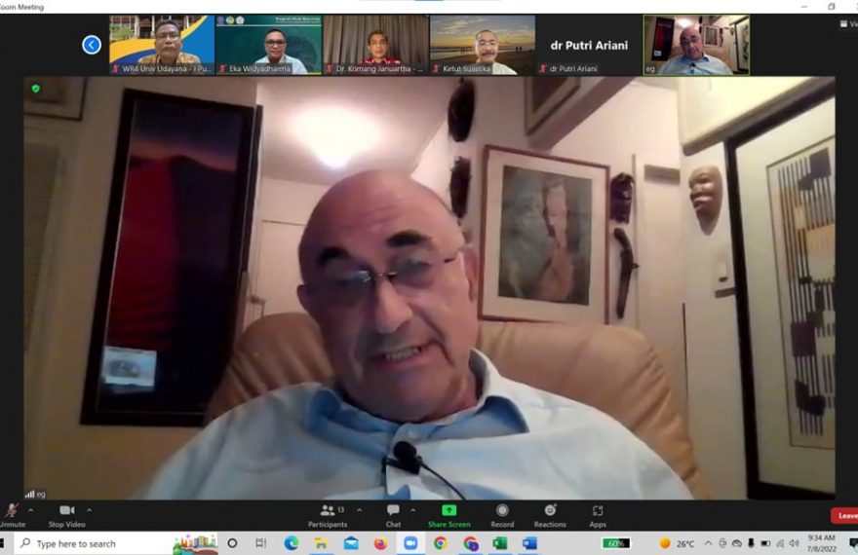858x555 pixels.
Task: Select the Eka Widyadharma video thumbnail
Action: click(x=267, y=45)
